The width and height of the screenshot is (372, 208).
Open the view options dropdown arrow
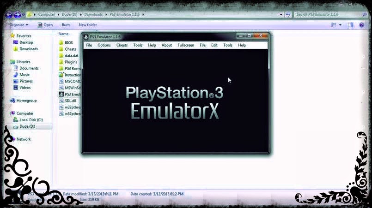[x=340, y=25]
